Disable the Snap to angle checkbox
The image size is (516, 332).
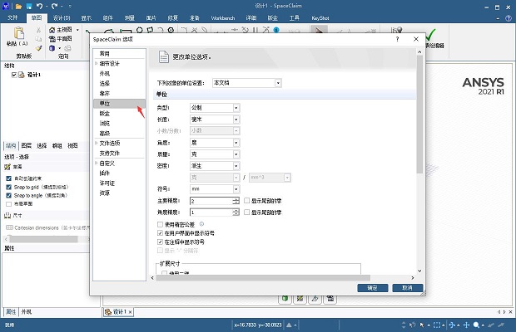9,195
